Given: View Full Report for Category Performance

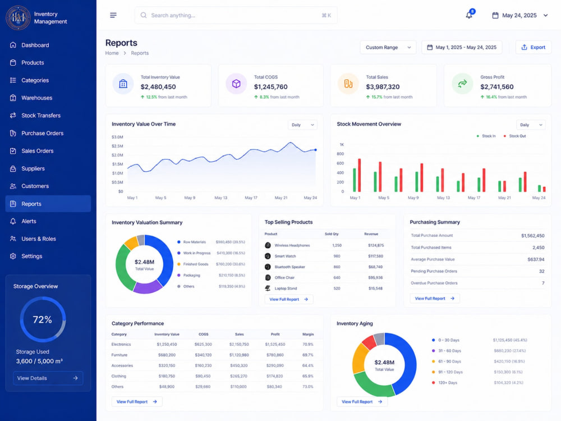Looking at the screenshot, I should tap(137, 402).
